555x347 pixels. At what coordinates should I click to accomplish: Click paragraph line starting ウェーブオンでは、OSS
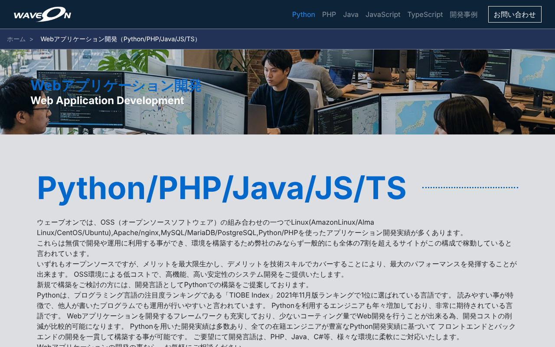206,222
